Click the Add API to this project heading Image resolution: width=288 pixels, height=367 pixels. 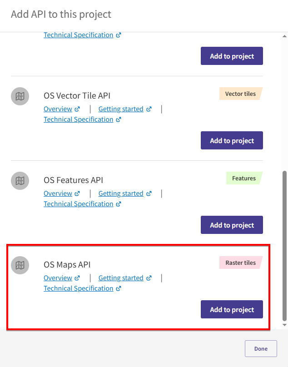61,14
